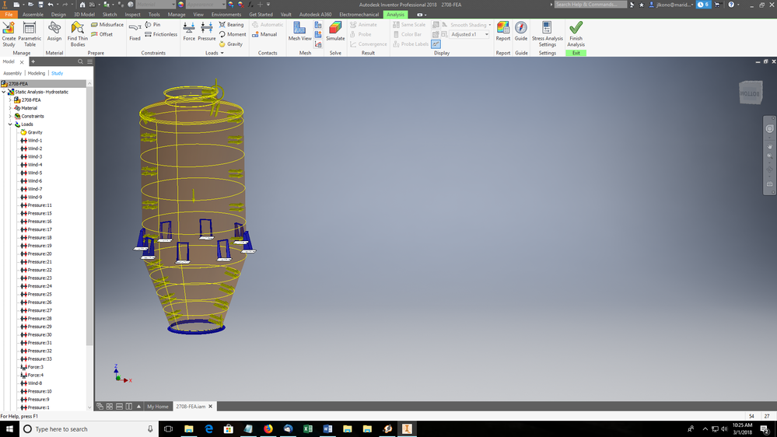Select the Wind-1 load
Image resolution: width=777 pixels, height=437 pixels.
coord(35,141)
